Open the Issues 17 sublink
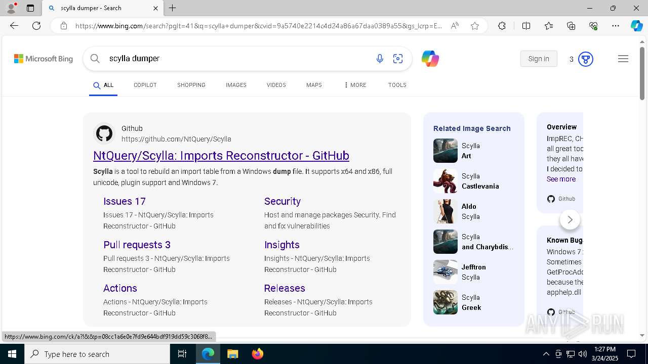 coord(125,201)
